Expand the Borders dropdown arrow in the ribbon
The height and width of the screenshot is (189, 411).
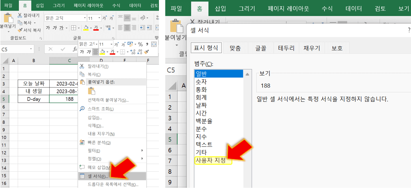click(x=79, y=28)
